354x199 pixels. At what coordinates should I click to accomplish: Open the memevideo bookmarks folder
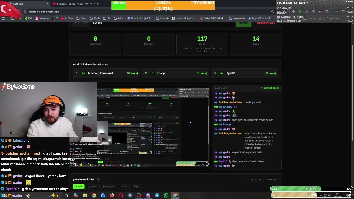237,19
